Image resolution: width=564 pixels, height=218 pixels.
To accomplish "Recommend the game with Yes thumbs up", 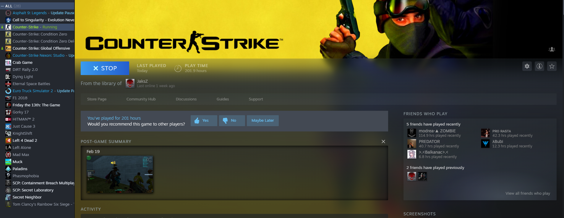I will (x=204, y=121).
